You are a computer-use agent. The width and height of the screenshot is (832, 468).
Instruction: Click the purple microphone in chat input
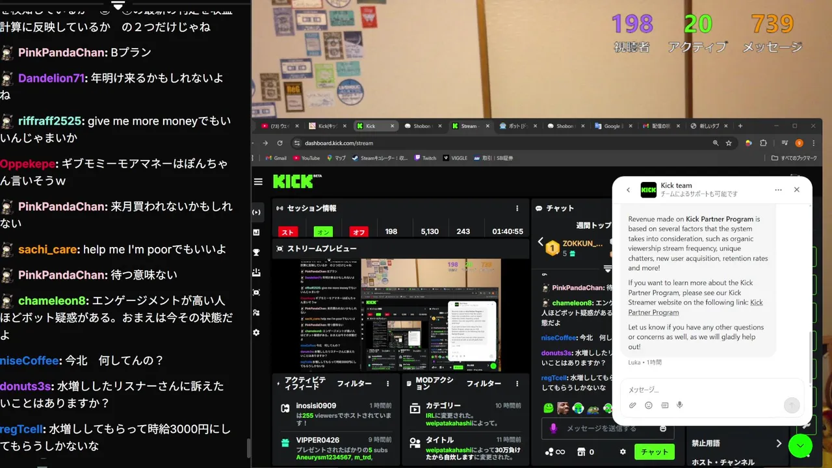click(x=554, y=428)
